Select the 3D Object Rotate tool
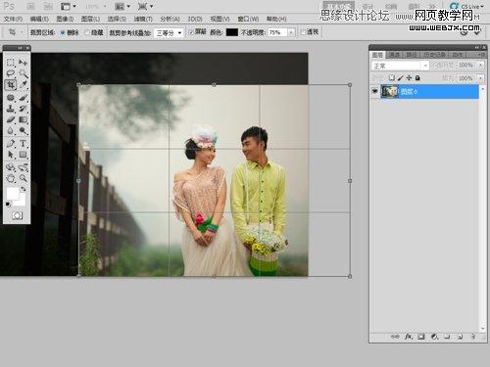 [11, 167]
